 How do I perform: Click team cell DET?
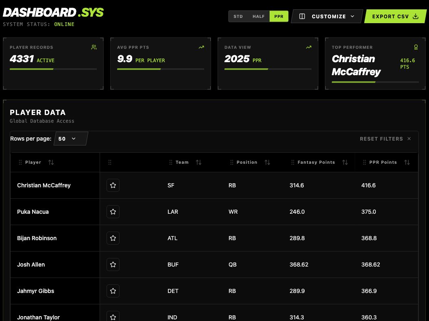click(173, 291)
